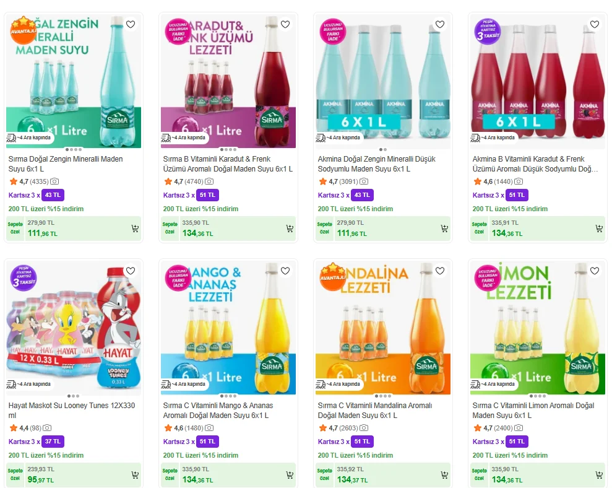Select image carousel dots on Sırma Mango card
Viewport: 612px width, 488px height.
click(228, 396)
